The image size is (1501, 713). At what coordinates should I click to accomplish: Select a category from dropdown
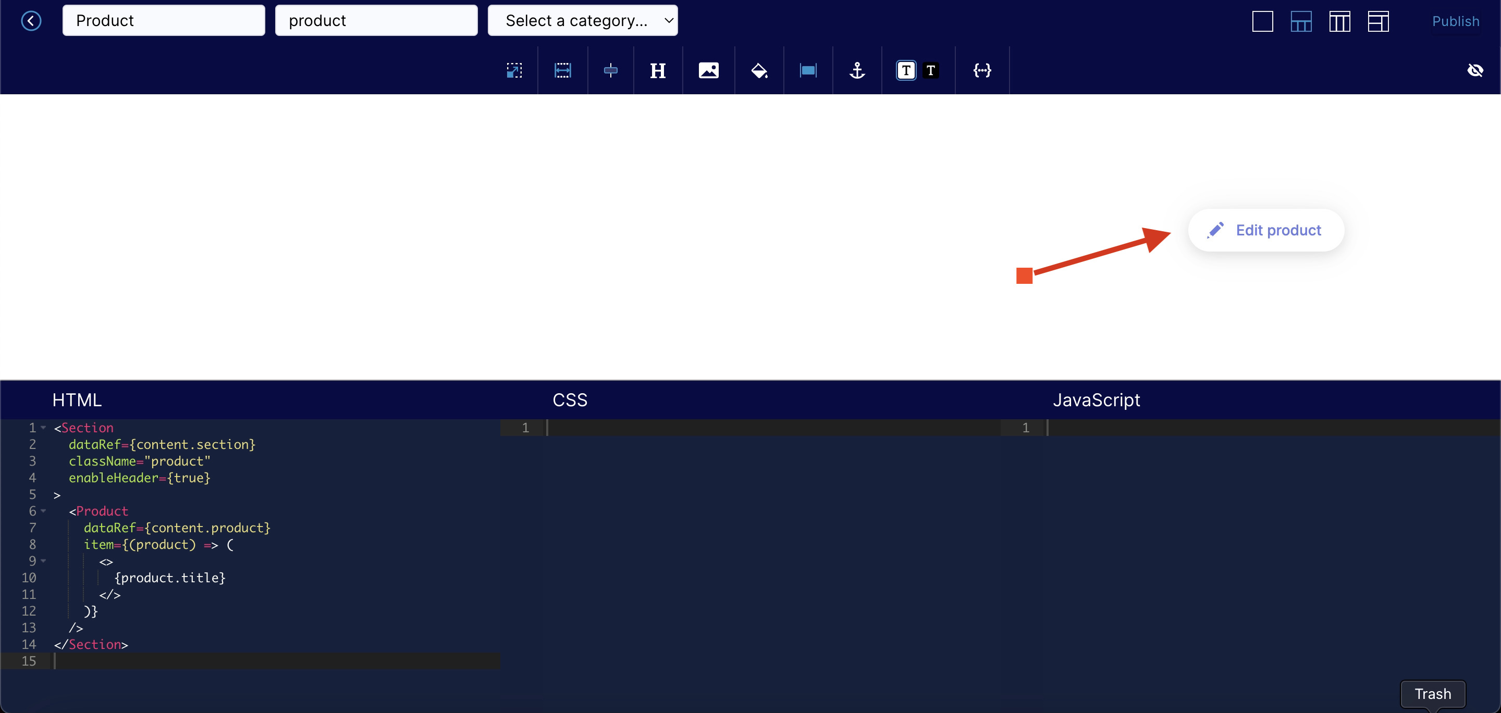coord(583,19)
